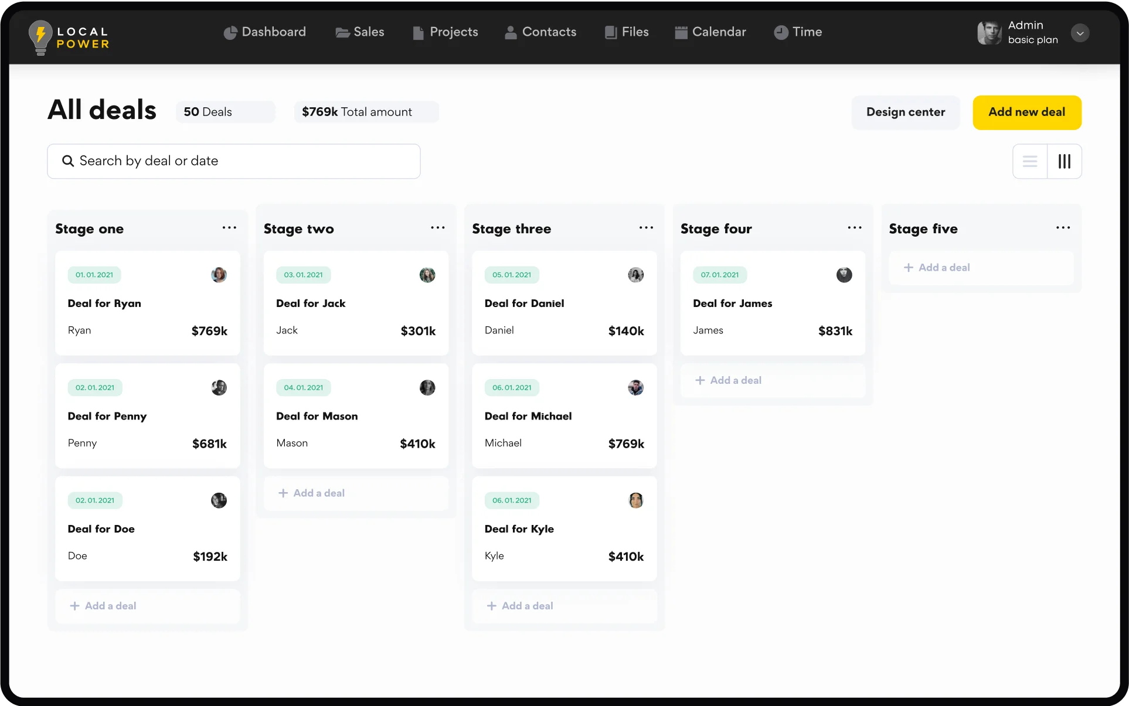The image size is (1129, 706).
Task: Click the search magnifier icon
Action: [x=68, y=161]
